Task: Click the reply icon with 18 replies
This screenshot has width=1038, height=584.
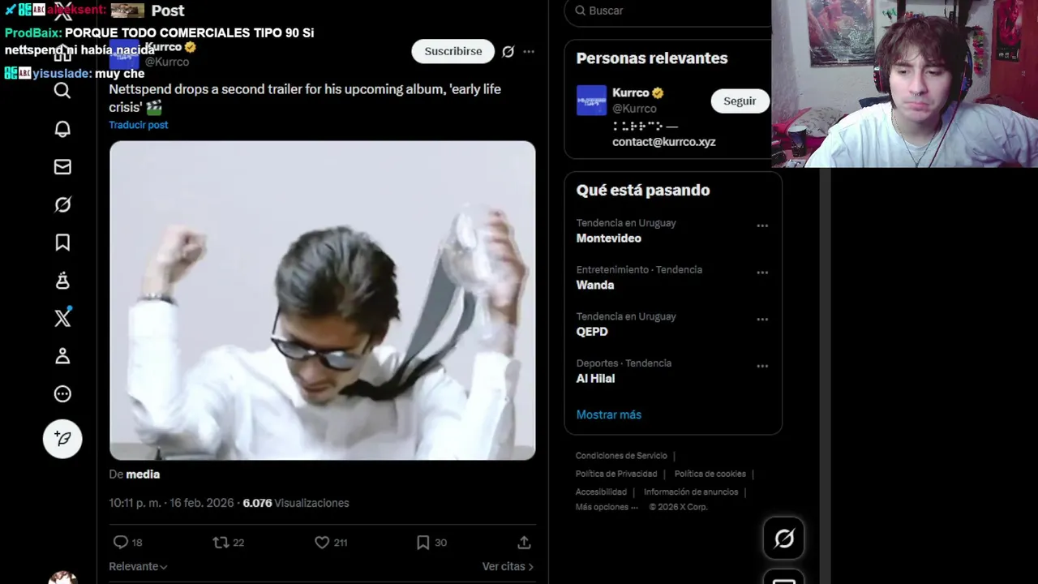Action: (x=120, y=543)
